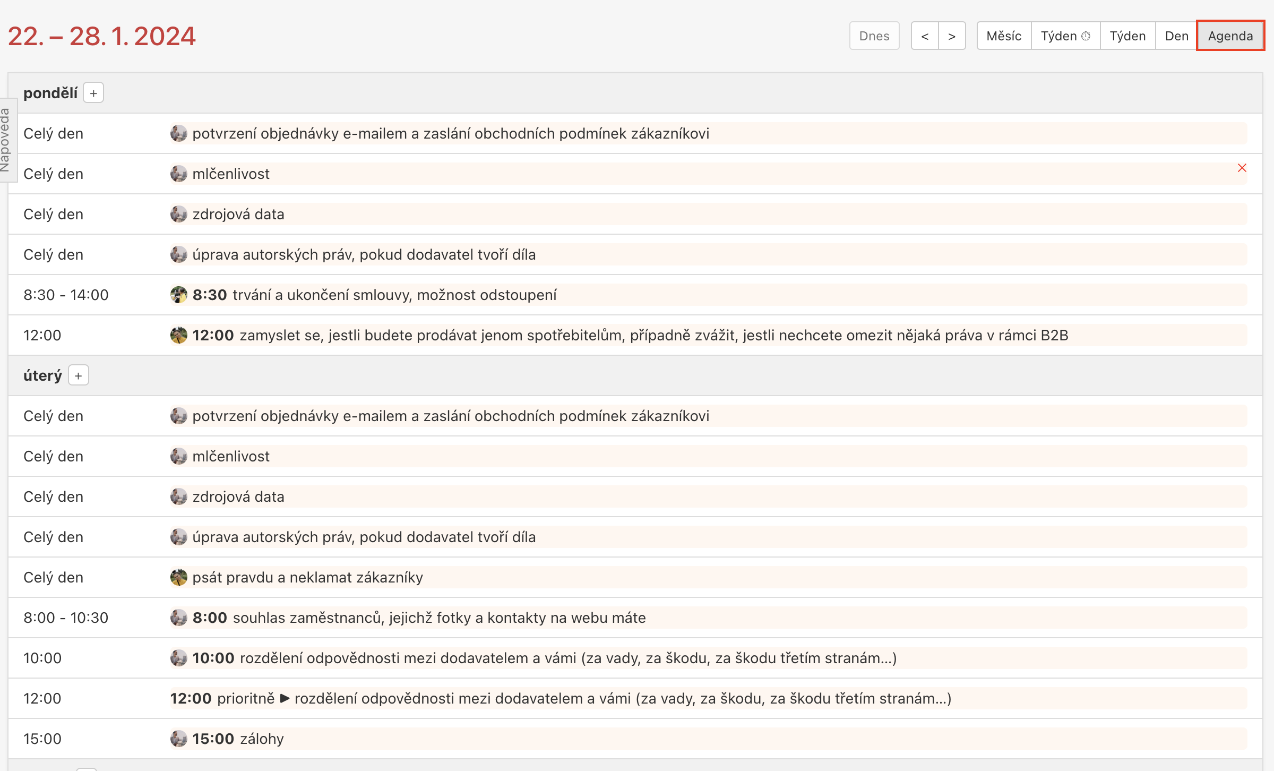Click avatar of pondělí zdrojová data event
Image resolution: width=1274 pixels, height=771 pixels.
pos(179,214)
